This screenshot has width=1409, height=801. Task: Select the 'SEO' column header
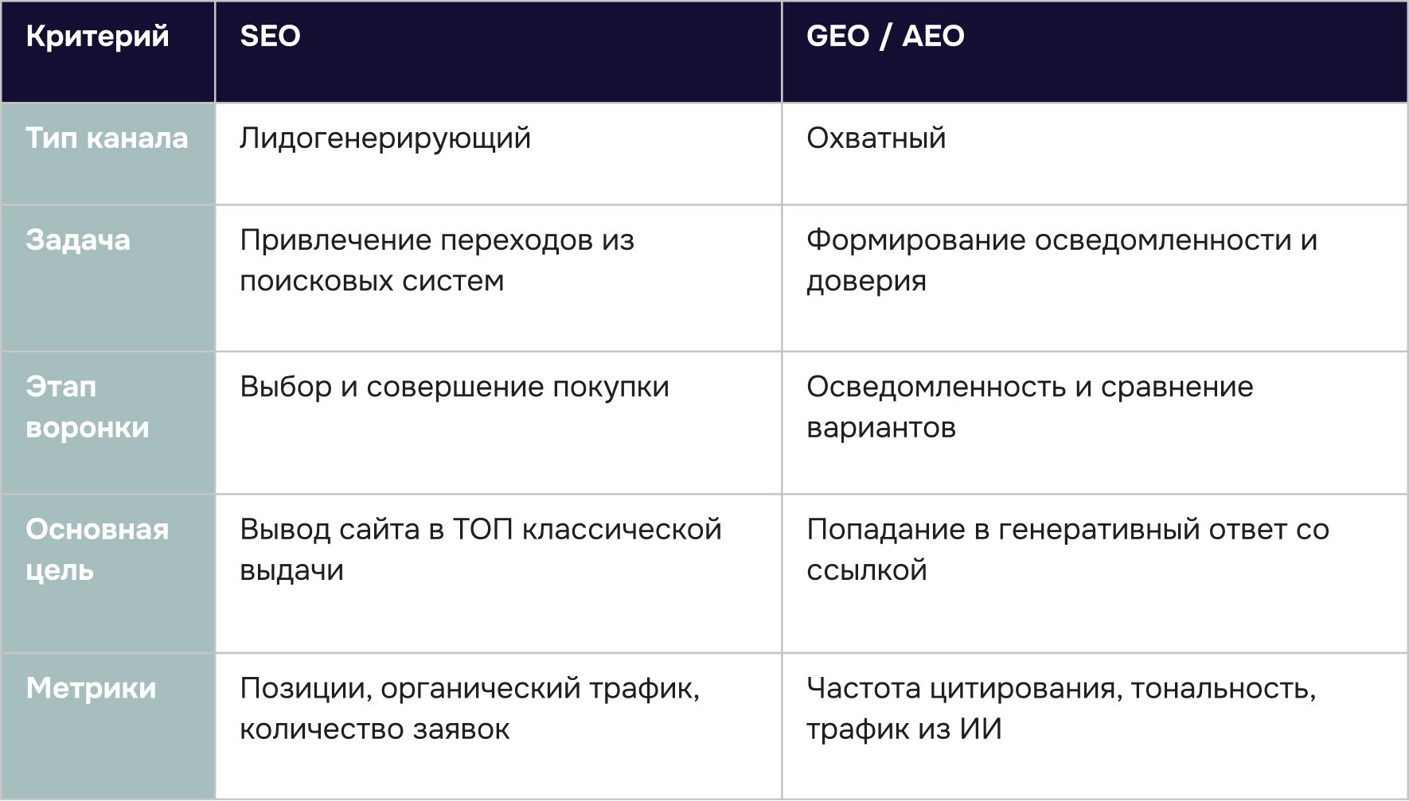pyautogui.click(x=498, y=52)
